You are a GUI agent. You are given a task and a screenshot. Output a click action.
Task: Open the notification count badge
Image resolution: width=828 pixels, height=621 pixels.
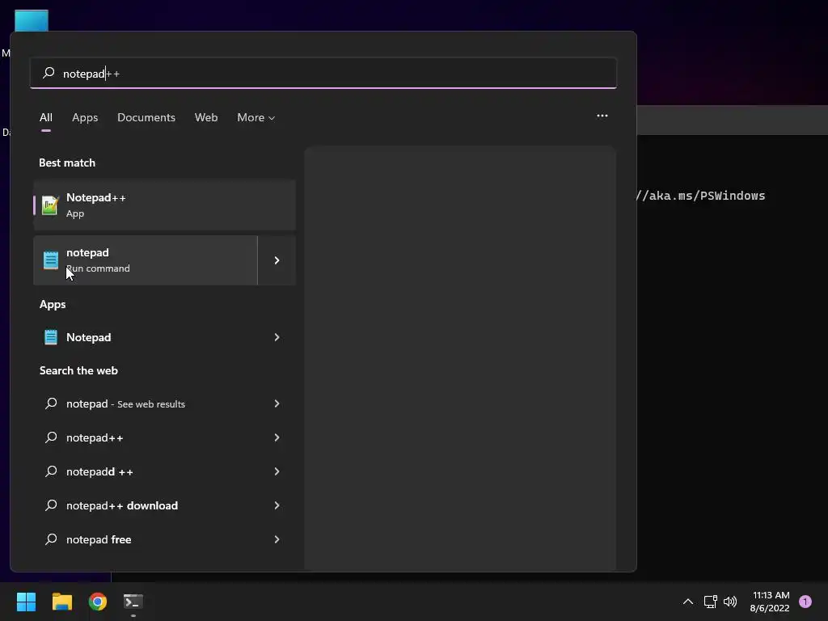805,602
